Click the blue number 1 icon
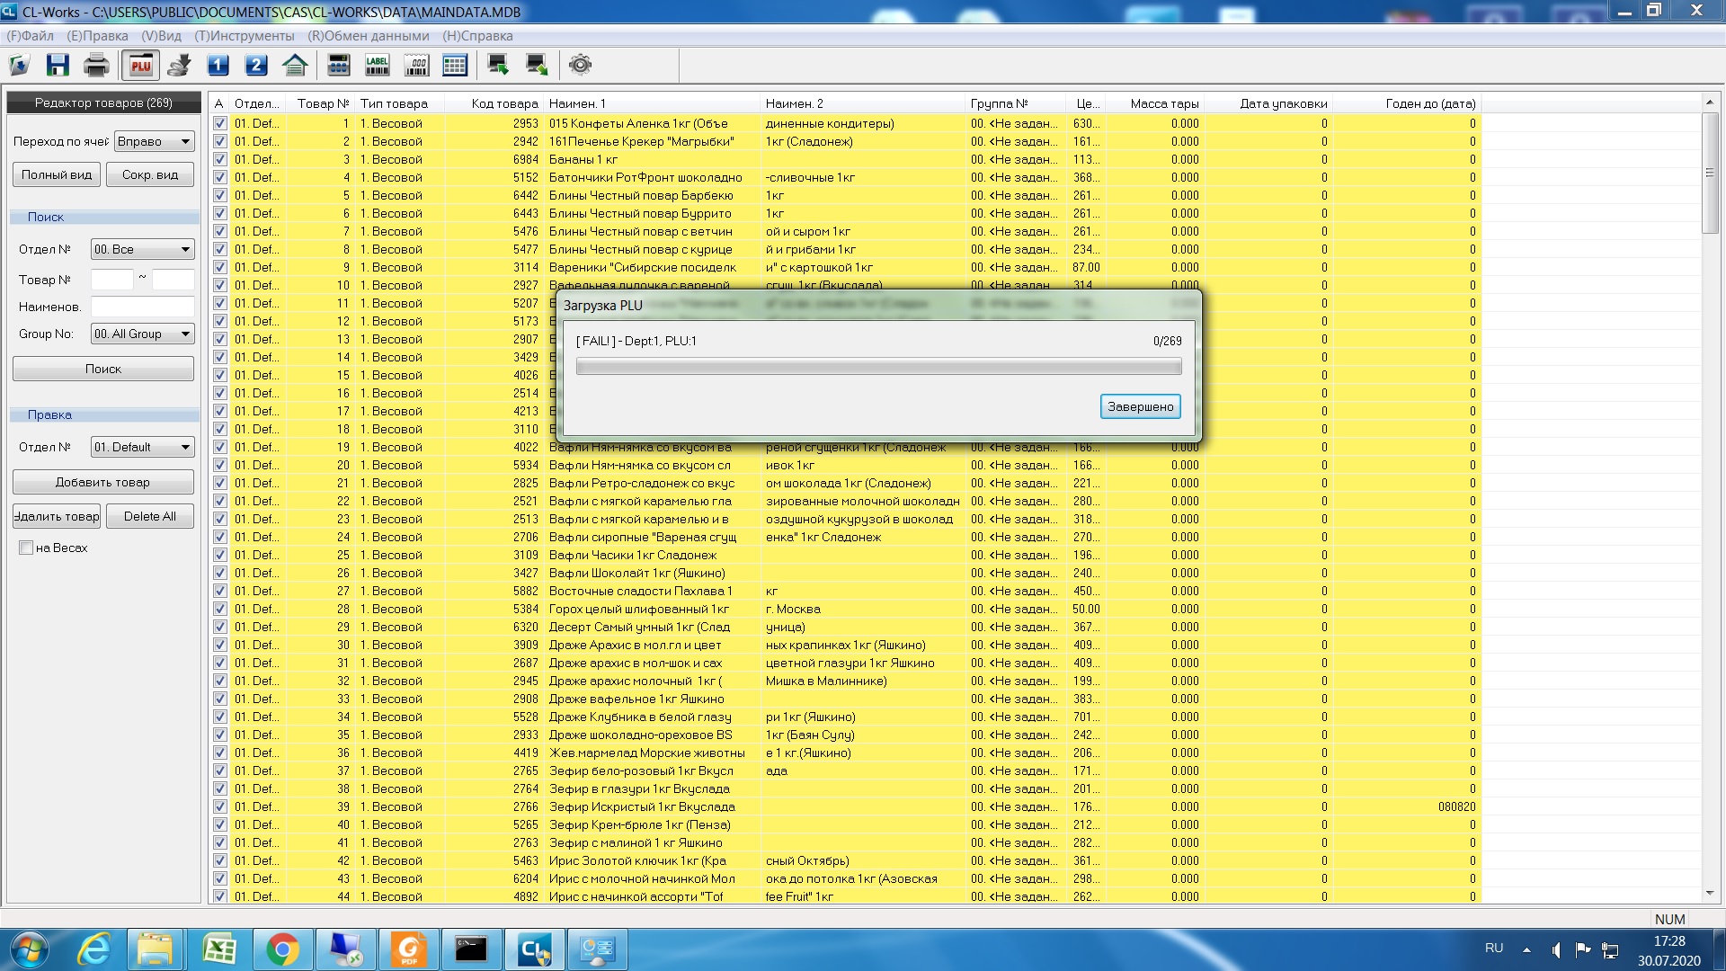 [218, 65]
